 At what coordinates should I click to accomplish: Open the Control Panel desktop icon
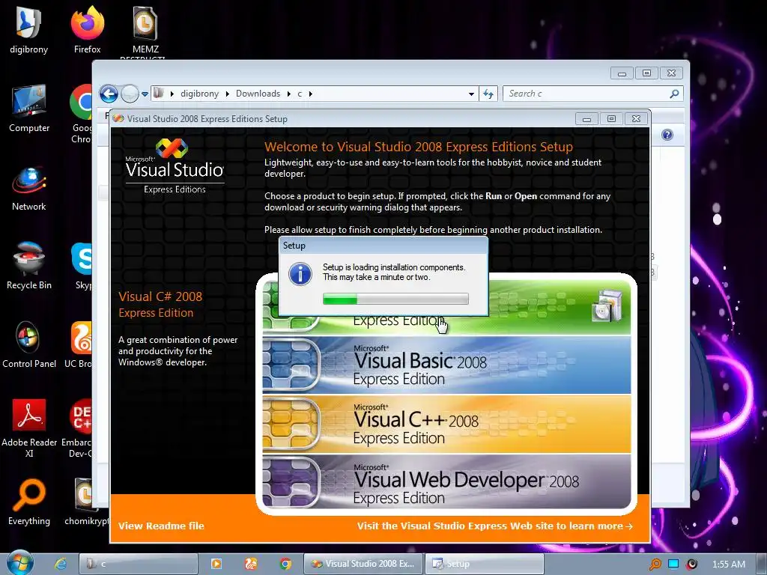29,344
